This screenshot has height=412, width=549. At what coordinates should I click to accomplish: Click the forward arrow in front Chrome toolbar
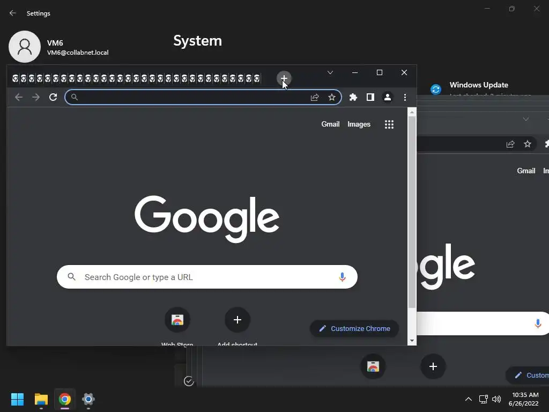[x=36, y=97]
